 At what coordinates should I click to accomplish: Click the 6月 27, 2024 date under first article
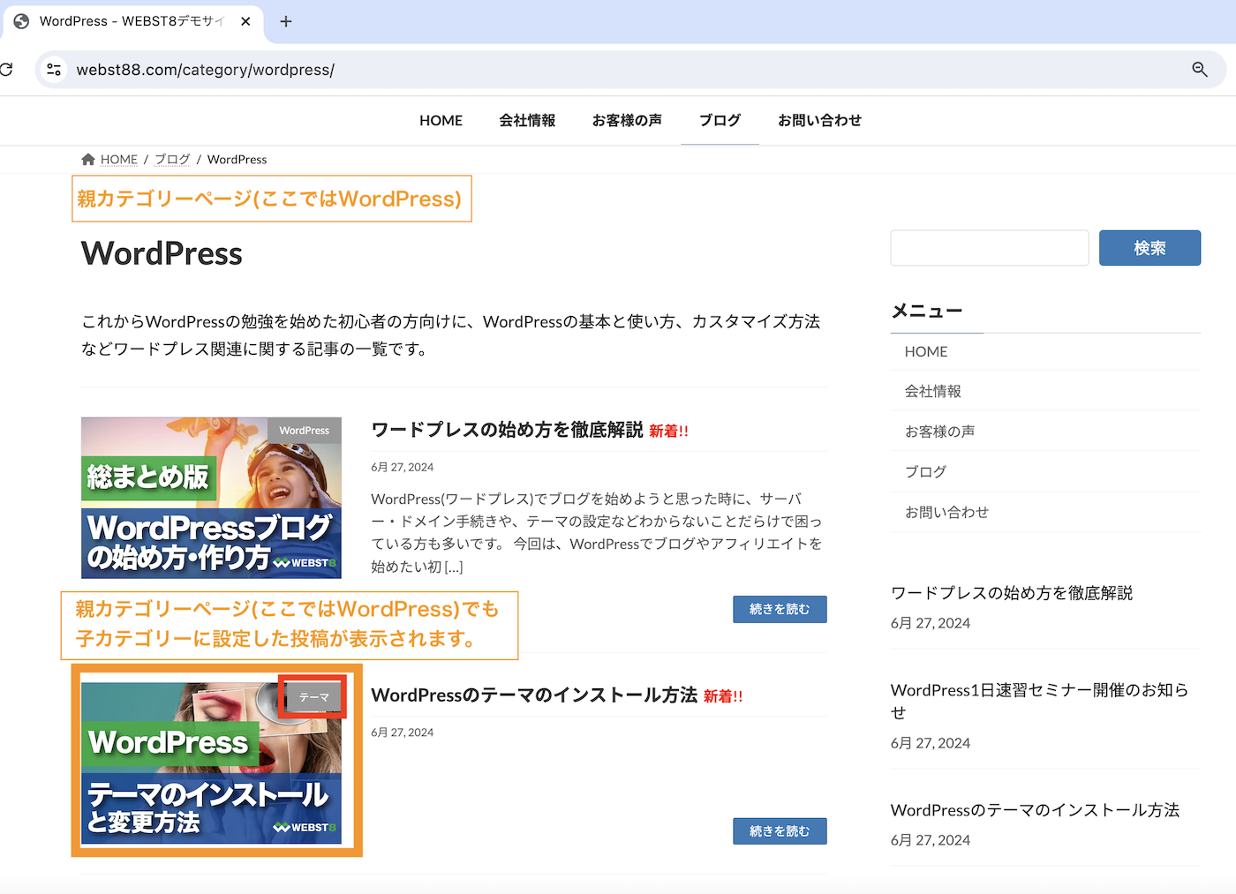[x=403, y=467]
